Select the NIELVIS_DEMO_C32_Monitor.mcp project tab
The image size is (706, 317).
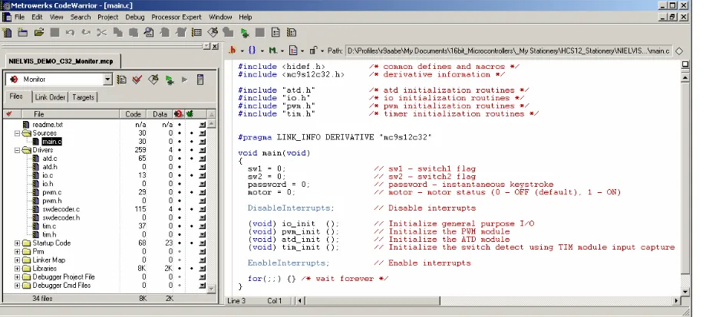click(61, 61)
